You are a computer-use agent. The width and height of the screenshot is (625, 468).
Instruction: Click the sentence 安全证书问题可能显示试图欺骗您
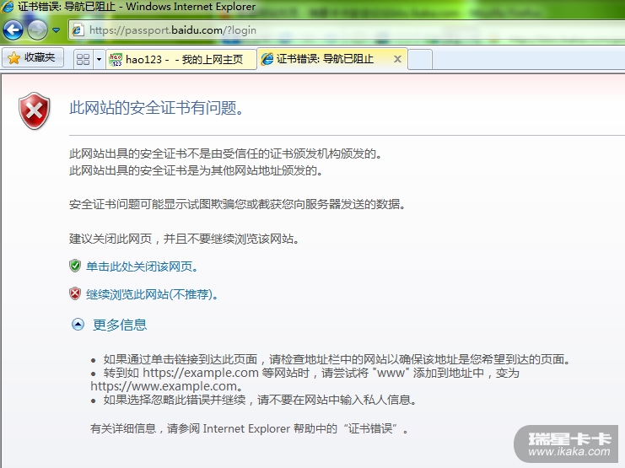click(237, 205)
